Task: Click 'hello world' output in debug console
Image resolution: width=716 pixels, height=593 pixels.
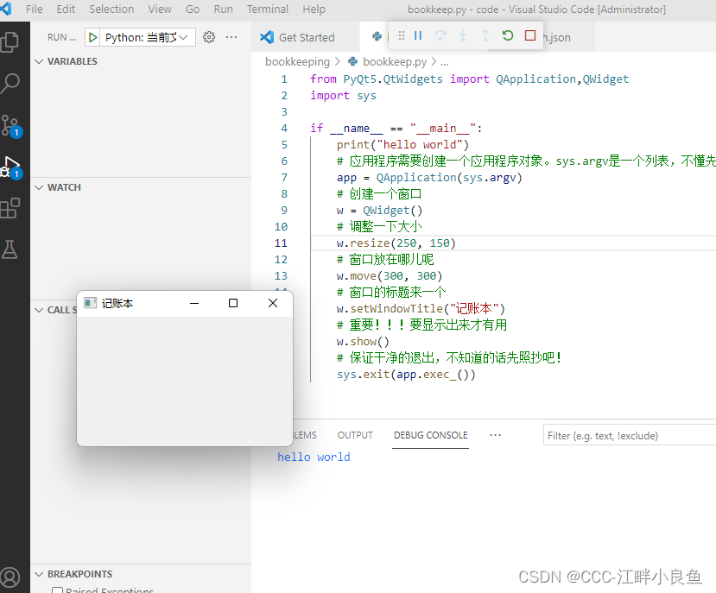Action: (x=314, y=457)
